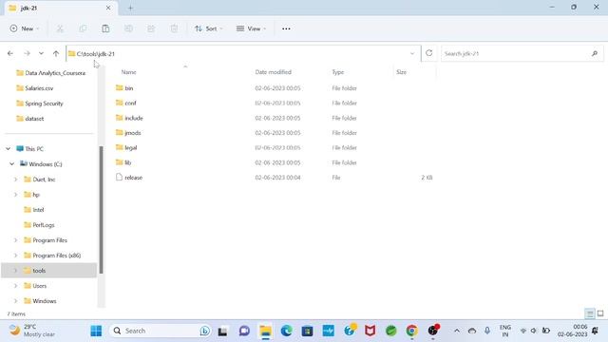Click the Delete trash icon
The width and height of the screenshot is (608, 342).
click(x=174, y=28)
